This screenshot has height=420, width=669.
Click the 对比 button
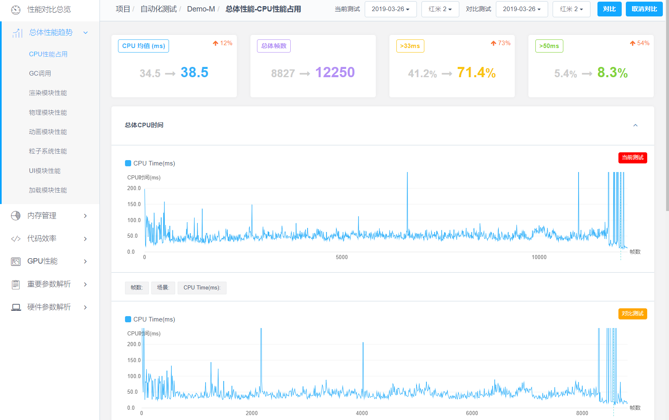coord(609,9)
